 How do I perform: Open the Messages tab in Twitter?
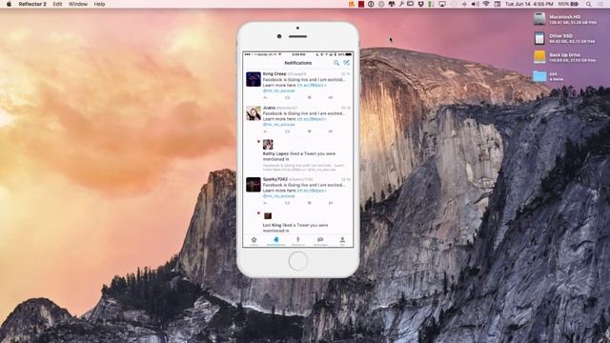320,241
